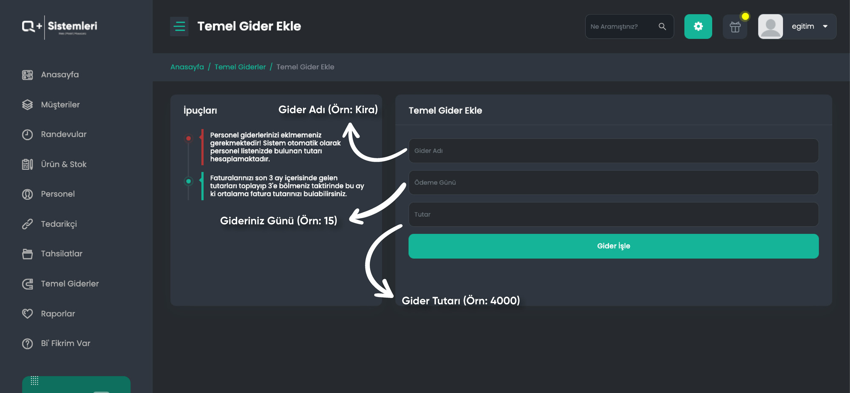Click the Gider İşle button
Viewport: 850px width, 393px height.
[x=613, y=246]
